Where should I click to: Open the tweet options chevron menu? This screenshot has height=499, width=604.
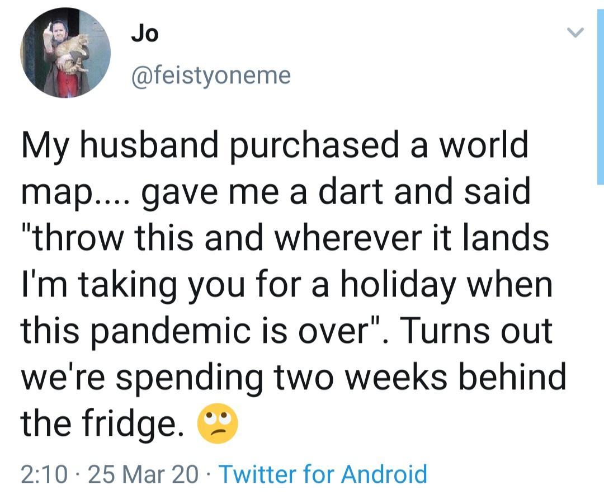coord(575,34)
